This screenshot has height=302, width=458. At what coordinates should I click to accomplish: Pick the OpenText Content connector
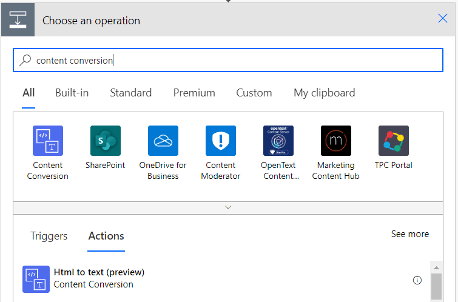[278, 141]
